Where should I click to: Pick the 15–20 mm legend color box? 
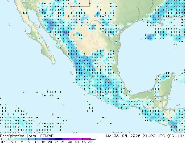pyautogui.click(x=45, y=139)
